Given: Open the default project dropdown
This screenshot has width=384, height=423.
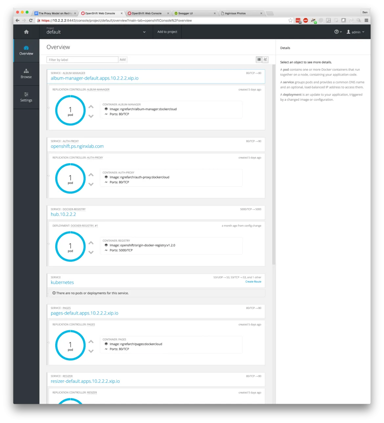Looking at the screenshot, I should [144, 32].
